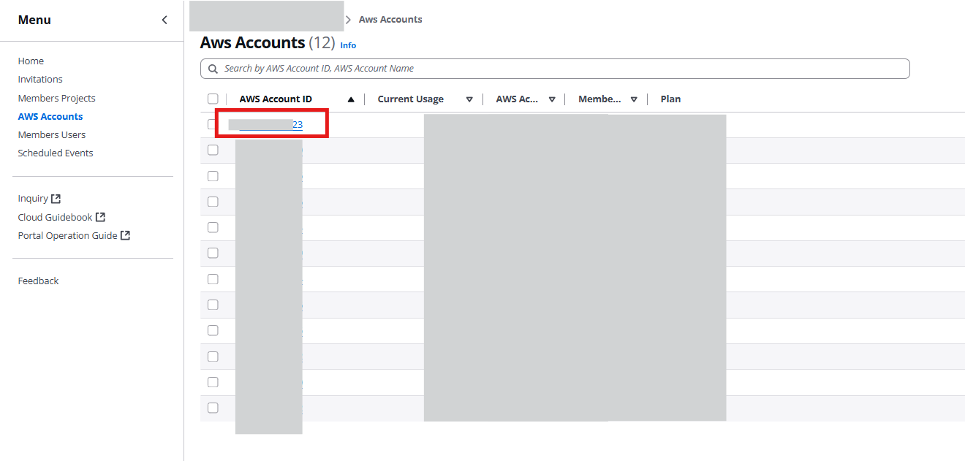The width and height of the screenshot is (965, 461).
Task: Open Scheduled Events in the menu
Action: click(x=56, y=153)
